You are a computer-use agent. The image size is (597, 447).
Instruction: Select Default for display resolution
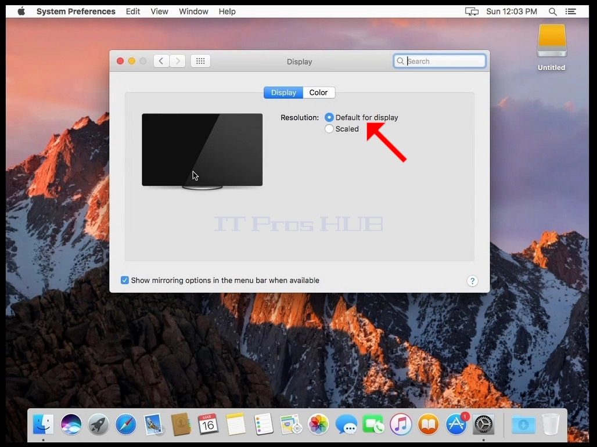[x=361, y=117]
